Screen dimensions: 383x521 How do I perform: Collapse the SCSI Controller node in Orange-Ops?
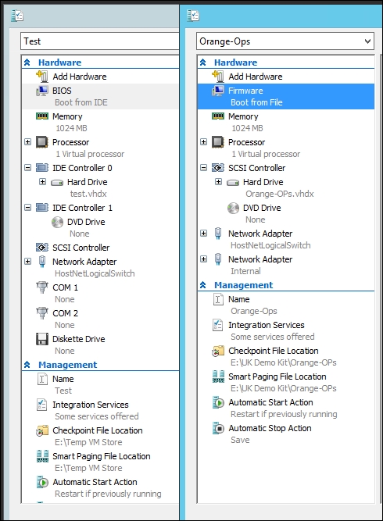tap(204, 168)
